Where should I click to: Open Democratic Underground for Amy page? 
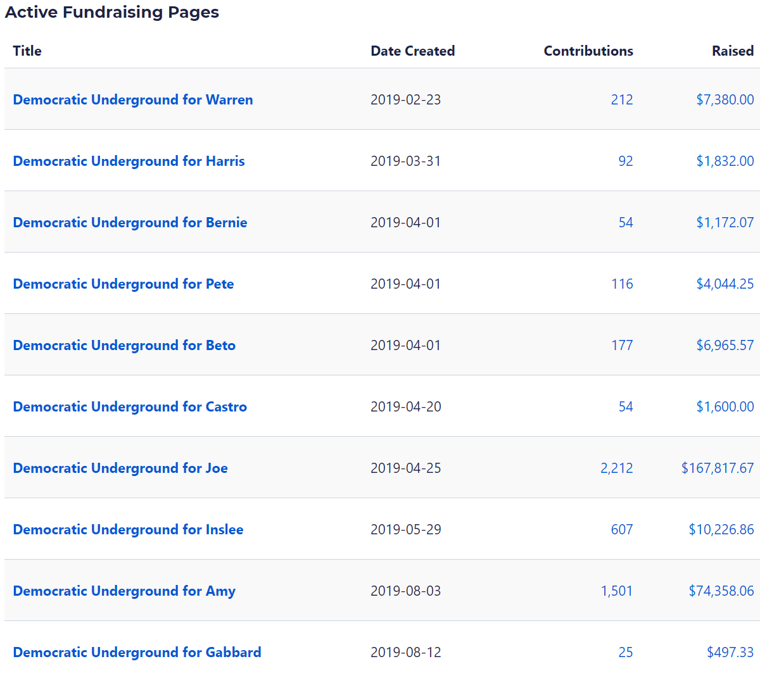click(124, 591)
